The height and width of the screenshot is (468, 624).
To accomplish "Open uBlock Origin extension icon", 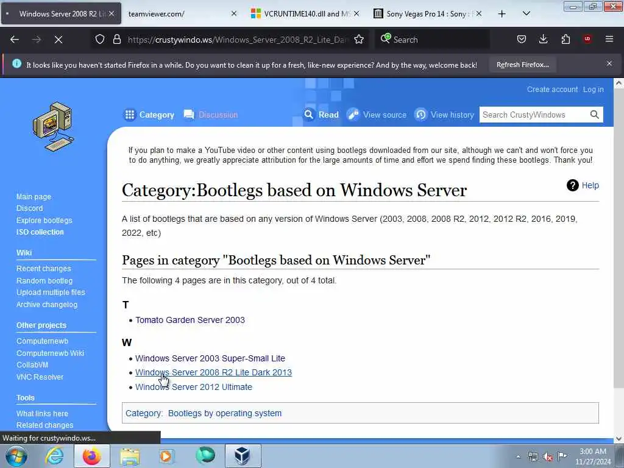I will click(587, 39).
